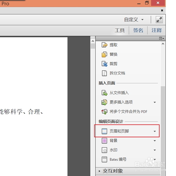Open the 自定义 customize dropdown
The height and width of the screenshot is (176, 176).
[x=134, y=20]
